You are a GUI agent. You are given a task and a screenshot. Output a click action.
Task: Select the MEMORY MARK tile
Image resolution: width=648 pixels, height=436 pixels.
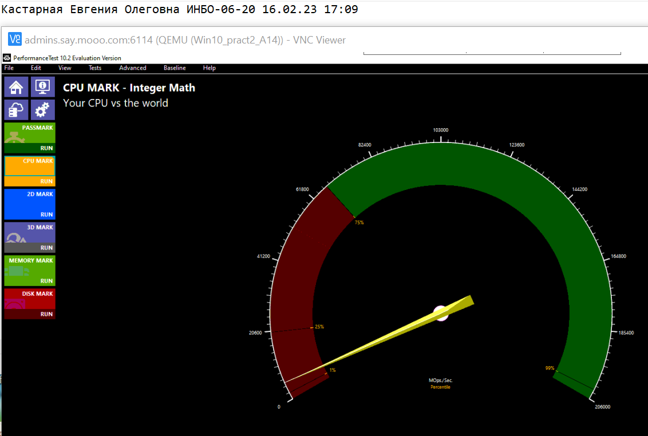(30, 265)
